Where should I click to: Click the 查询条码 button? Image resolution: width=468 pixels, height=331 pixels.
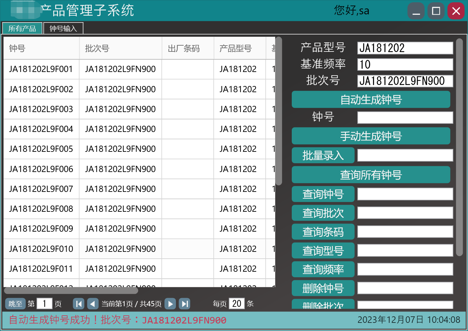323,232
